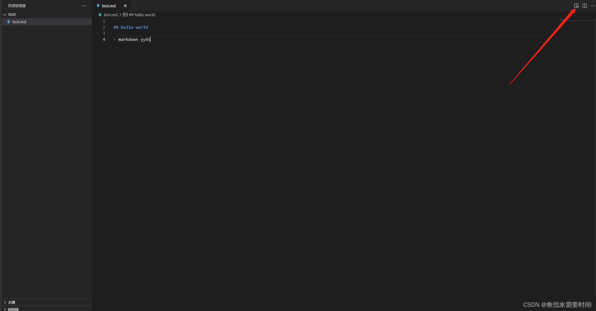Click line number 3 in gutter
The width and height of the screenshot is (596, 311).
[x=104, y=33]
